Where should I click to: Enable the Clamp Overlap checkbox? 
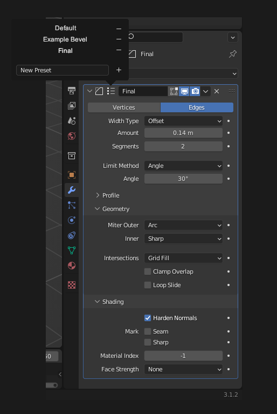[x=148, y=272]
